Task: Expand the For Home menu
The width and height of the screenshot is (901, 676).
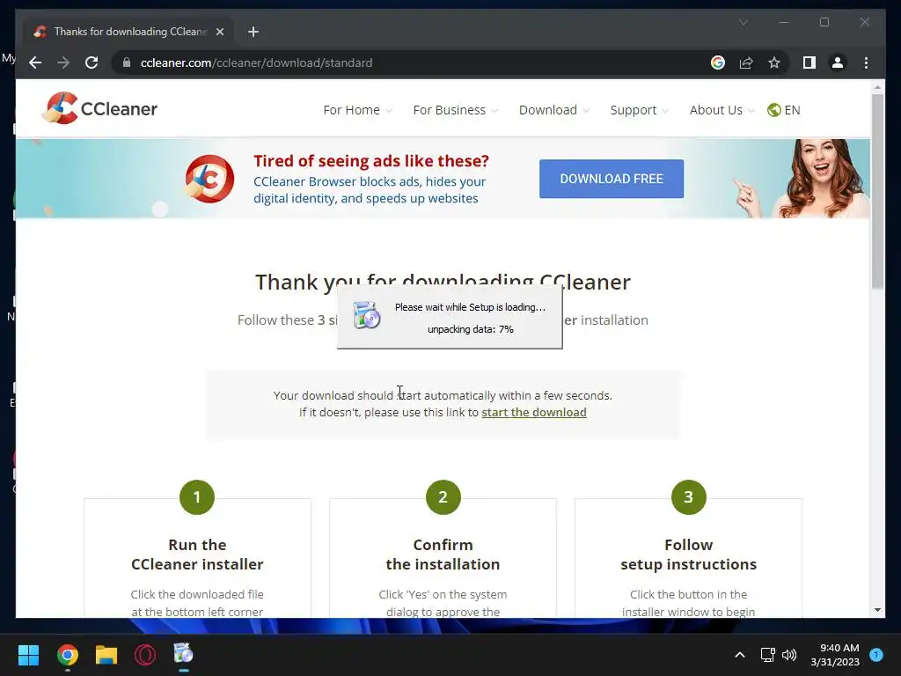Action: 357,110
